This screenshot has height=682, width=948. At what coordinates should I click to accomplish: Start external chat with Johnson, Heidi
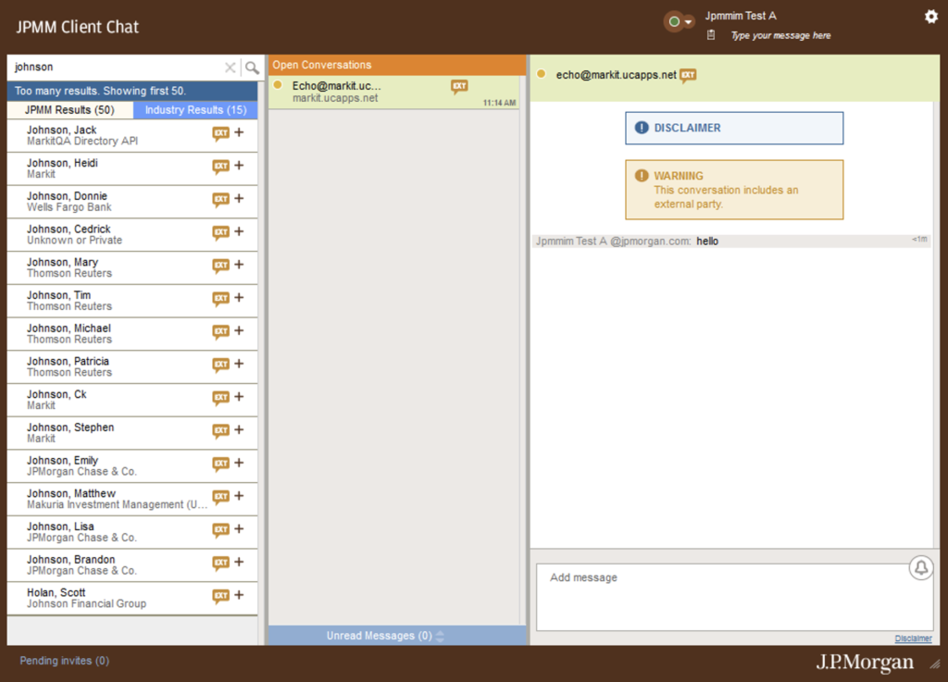(220, 167)
